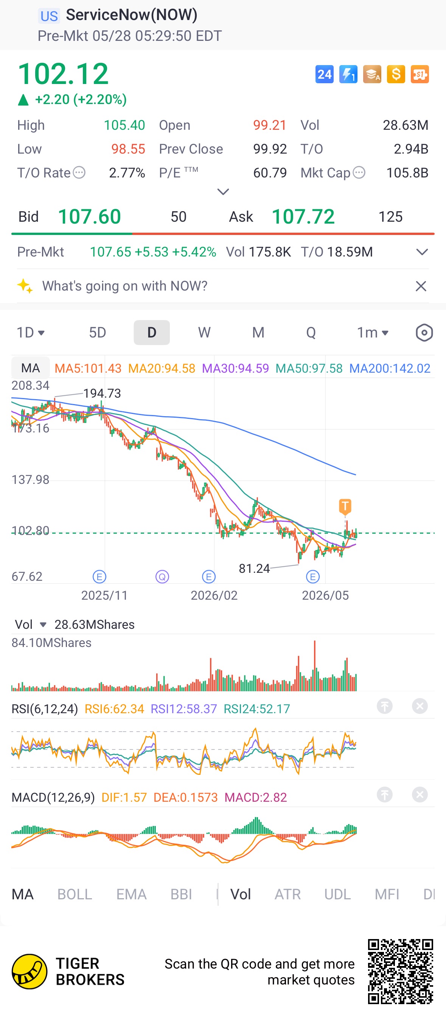The image size is (446, 1017).
Task: Select the ATR sub-indicator
Action: click(x=287, y=894)
